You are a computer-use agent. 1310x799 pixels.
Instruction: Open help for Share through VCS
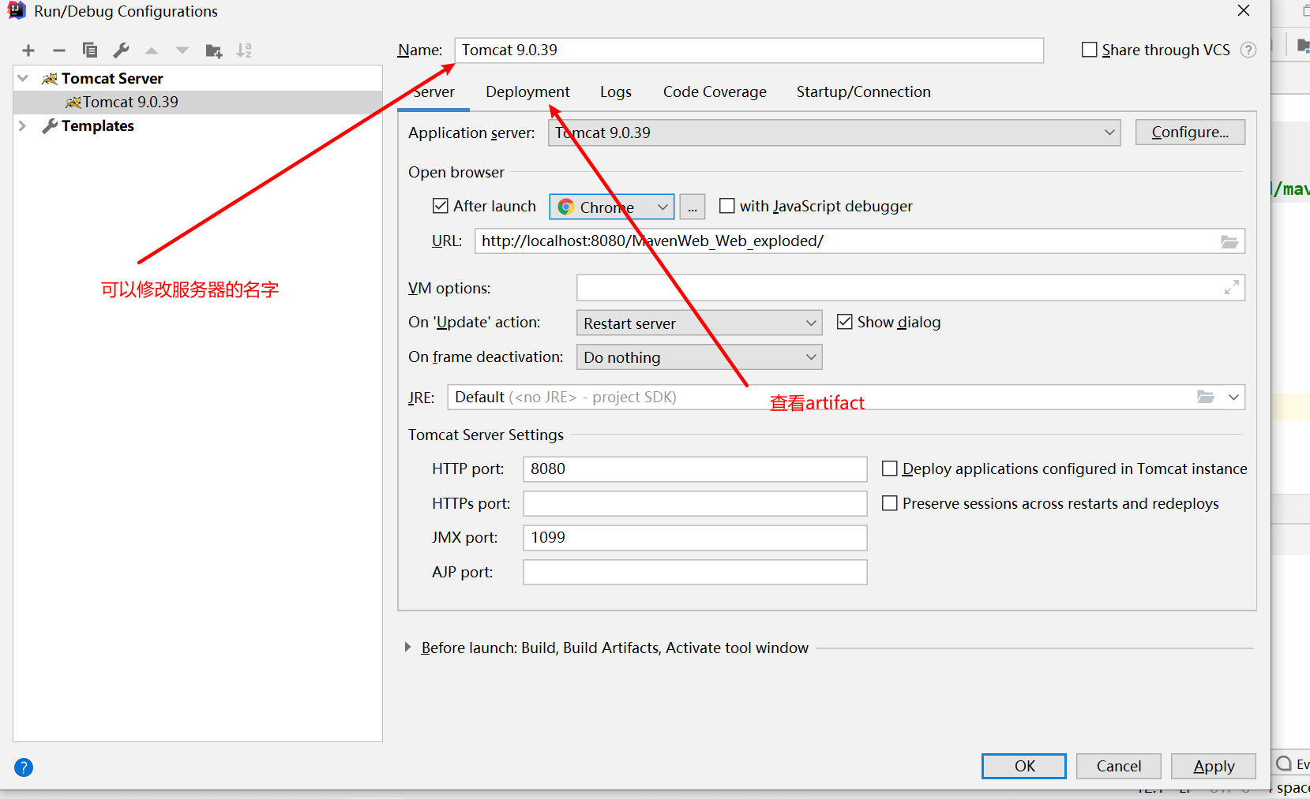[1248, 50]
